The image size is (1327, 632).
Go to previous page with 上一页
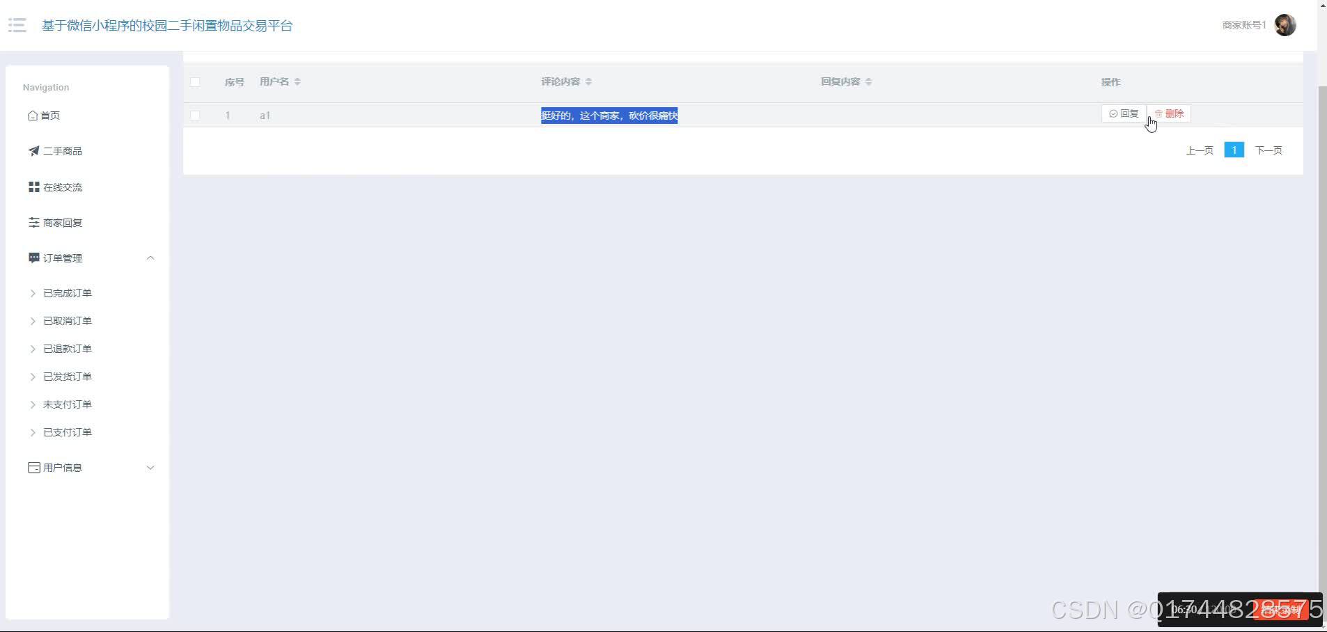point(1200,150)
